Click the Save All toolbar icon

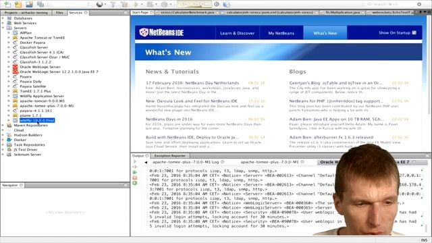[x=40, y=4]
